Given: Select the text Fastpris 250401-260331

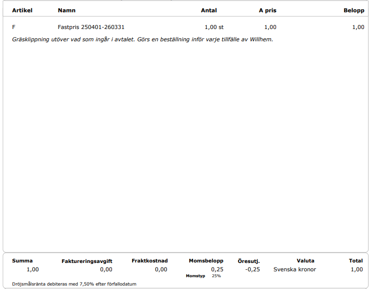Looking at the screenshot, I should pos(91,27).
